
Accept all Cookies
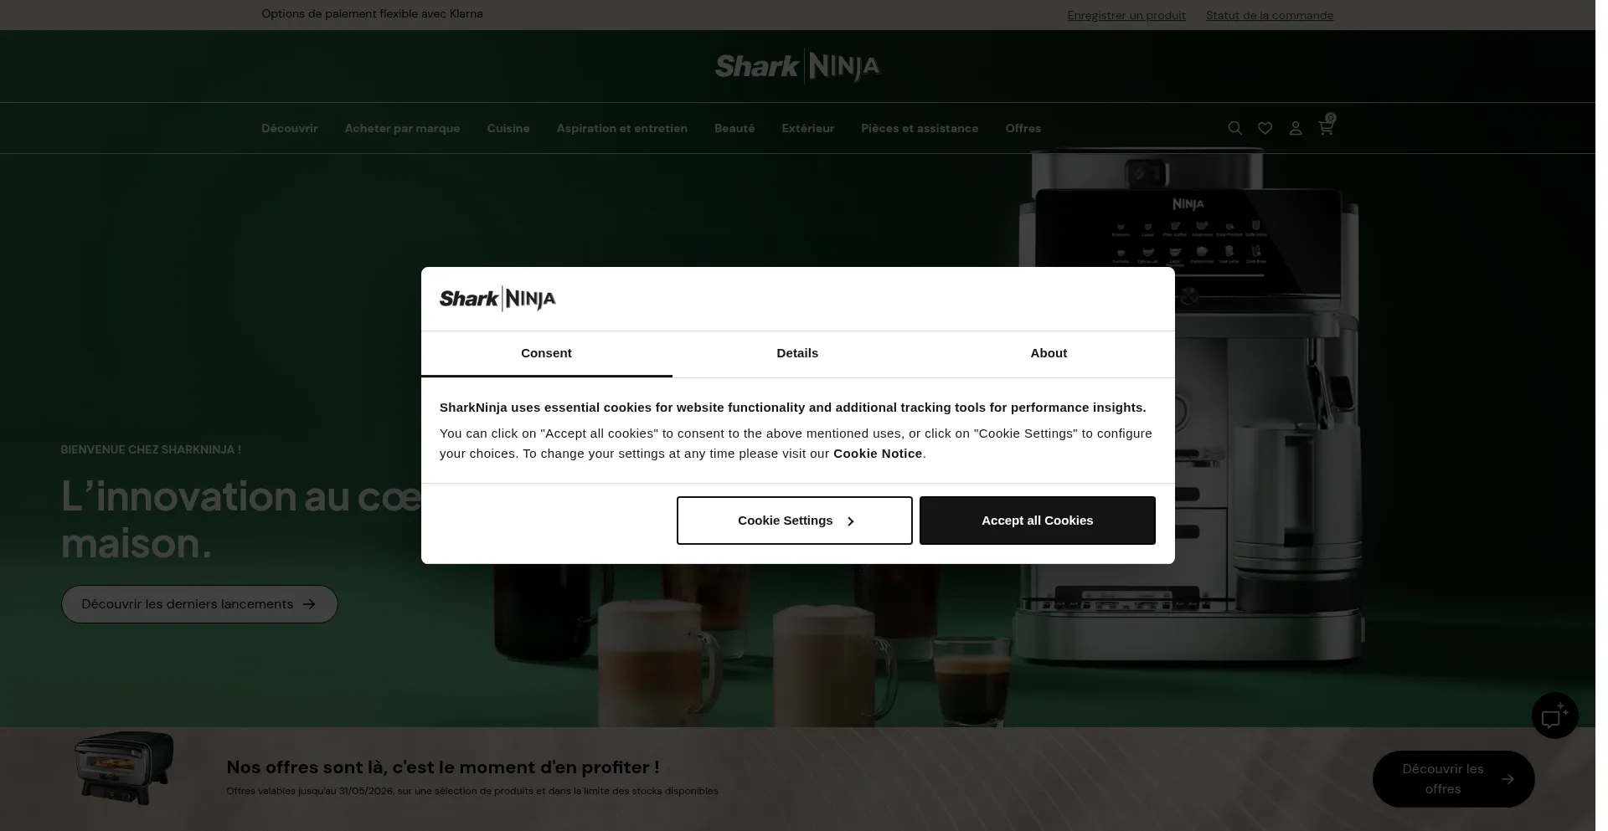point(1037,521)
